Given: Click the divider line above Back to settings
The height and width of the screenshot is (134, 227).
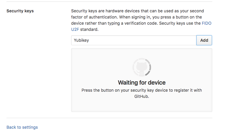Looking at the screenshot, I should coord(109,118).
